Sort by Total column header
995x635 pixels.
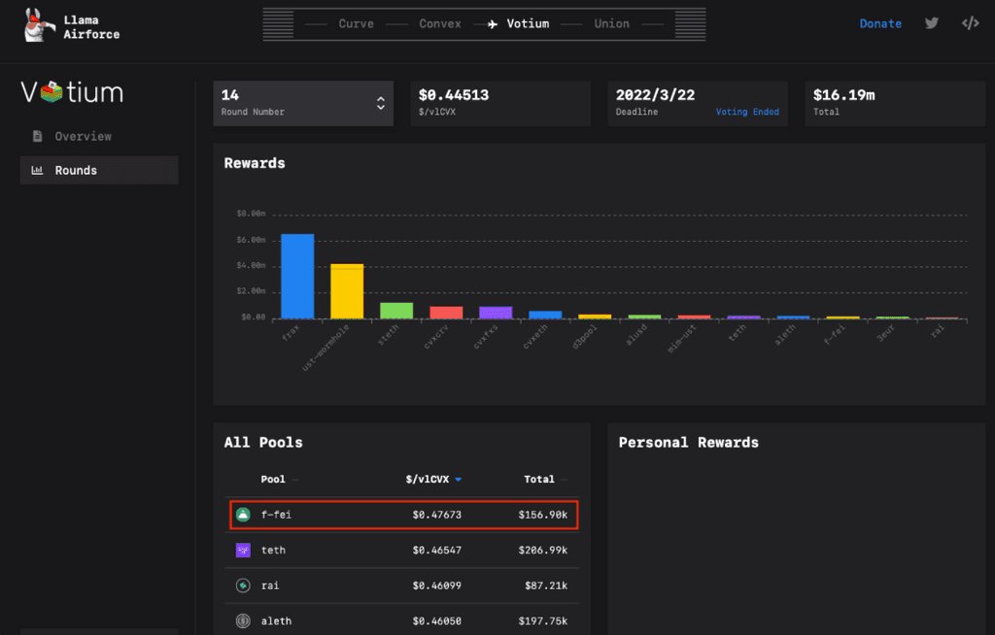pyautogui.click(x=538, y=479)
